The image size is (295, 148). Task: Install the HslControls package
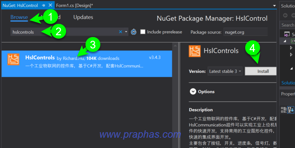click(261, 71)
